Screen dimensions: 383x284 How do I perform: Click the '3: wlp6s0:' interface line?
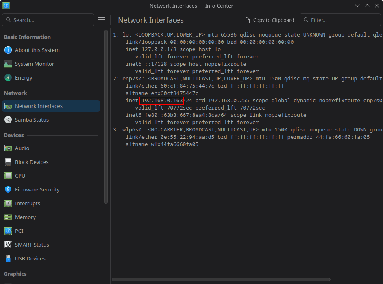tap(248, 130)
